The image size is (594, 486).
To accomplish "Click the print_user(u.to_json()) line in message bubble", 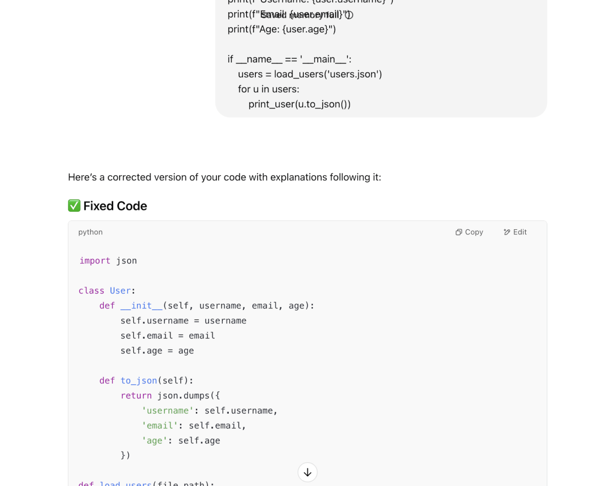I will 300,104.
